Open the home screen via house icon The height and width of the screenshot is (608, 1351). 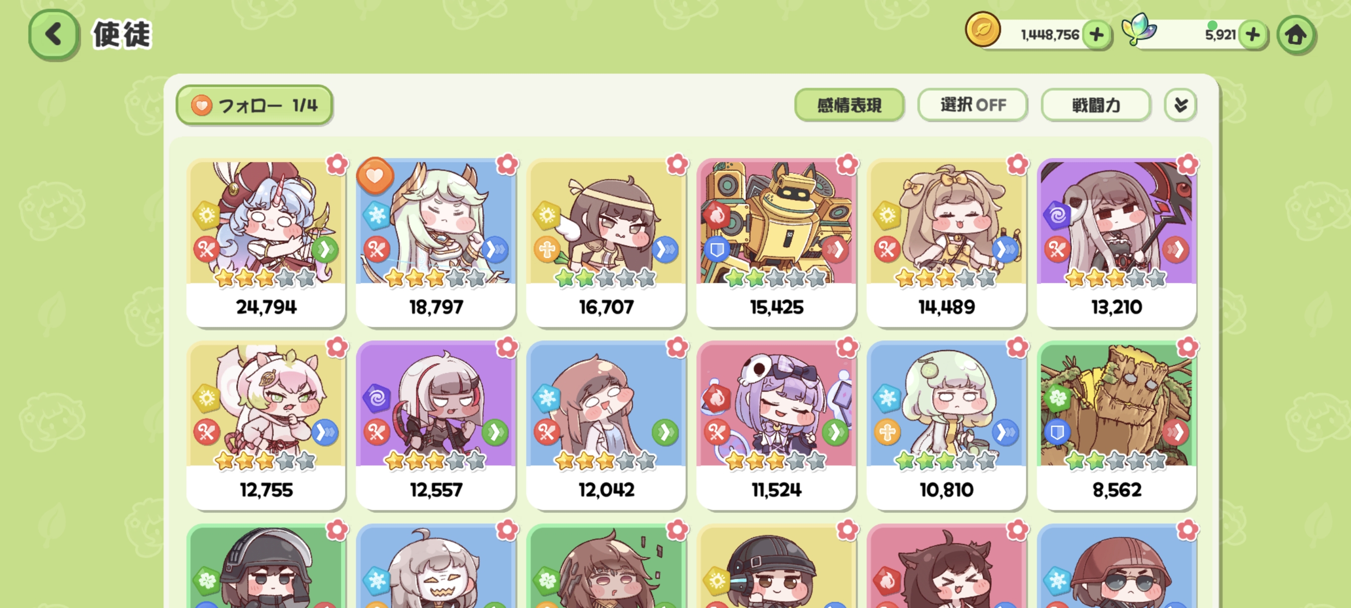[1295, 34]
